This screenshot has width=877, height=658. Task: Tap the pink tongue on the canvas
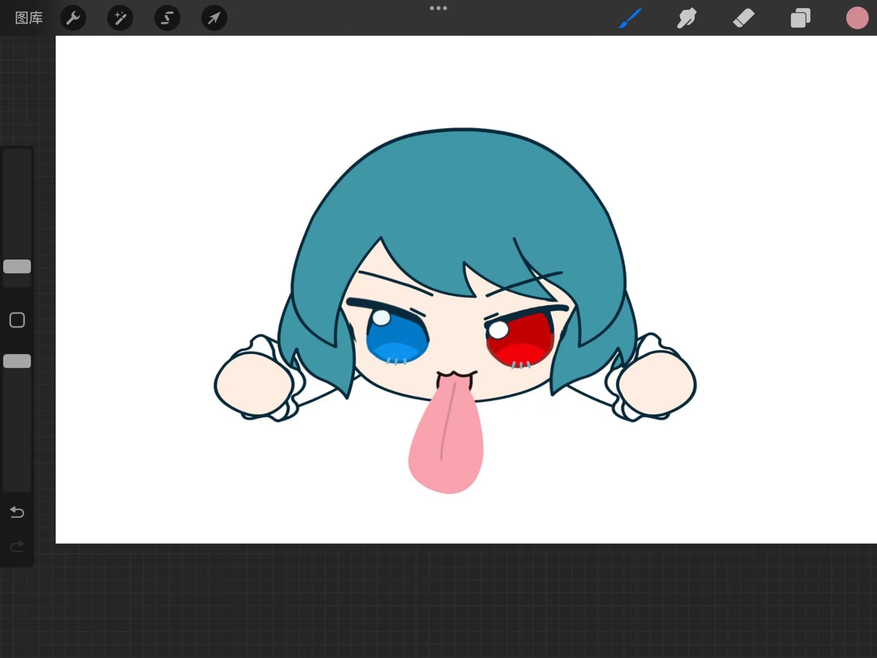tap(446, 434)
